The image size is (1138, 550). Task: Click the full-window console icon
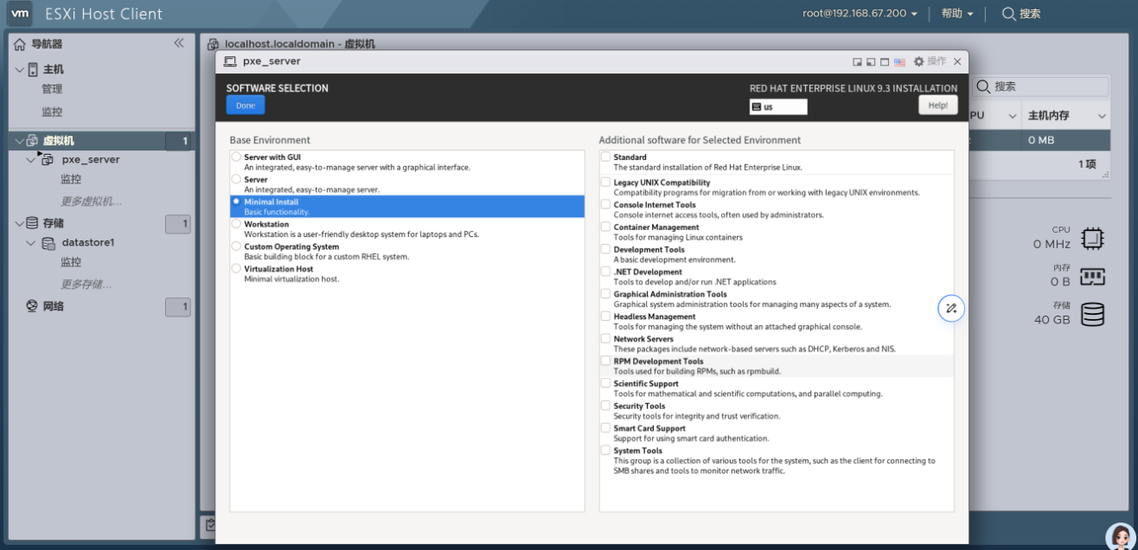[x=885, y=62]
